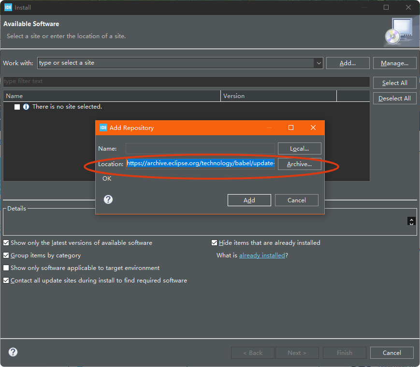
Task: Close the Add Repository dialog with X
Action: [313, 127]
